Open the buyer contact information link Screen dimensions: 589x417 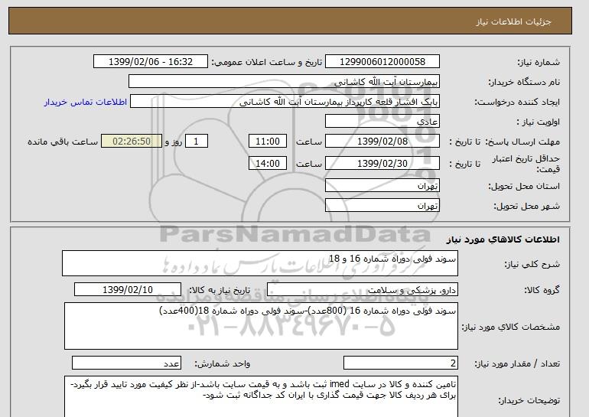click(85, 102)
